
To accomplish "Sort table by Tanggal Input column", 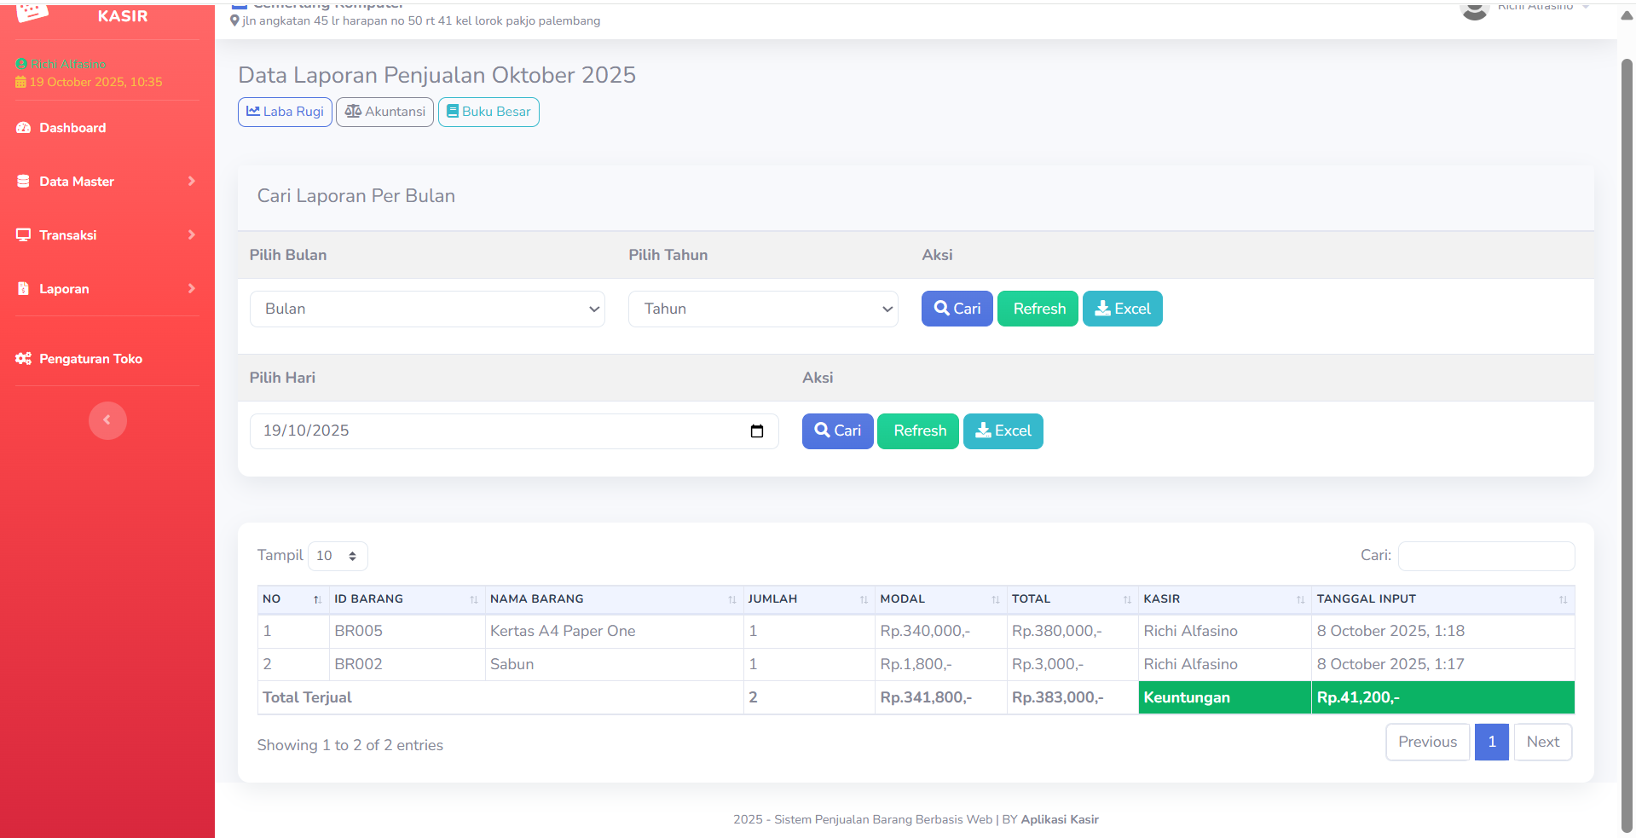I will 1562,600.
